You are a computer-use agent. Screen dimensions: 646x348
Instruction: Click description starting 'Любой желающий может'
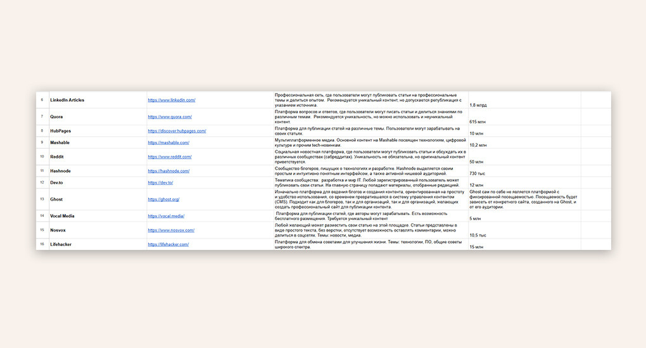point(370,230)
